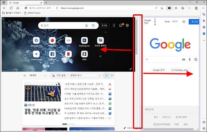Image resolution: width=207 pixels, height=132 pixels.
Task: Open the KF-21 fighter news headline
Action: (85, 104)
